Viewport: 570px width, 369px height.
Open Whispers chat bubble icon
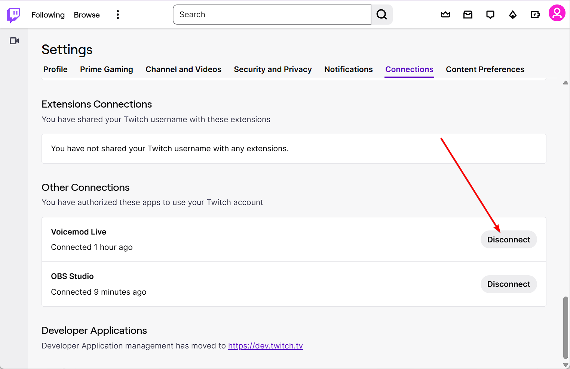[490, 15]
